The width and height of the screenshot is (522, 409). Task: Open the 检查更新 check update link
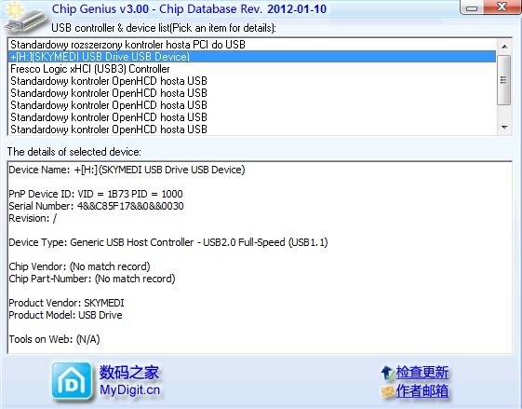point(422,373)
